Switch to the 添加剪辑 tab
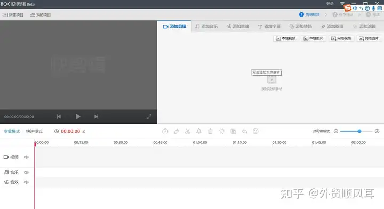 click(174, 27)
